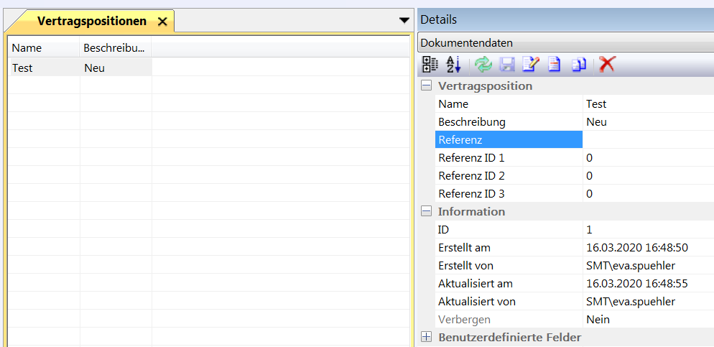Click the Copy documents icon
This screenshot has height=347, width=714.
(579, 65)
